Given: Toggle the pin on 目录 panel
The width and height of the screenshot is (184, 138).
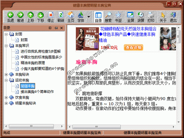Looking at the screenshot, I should tap(56, 28).
